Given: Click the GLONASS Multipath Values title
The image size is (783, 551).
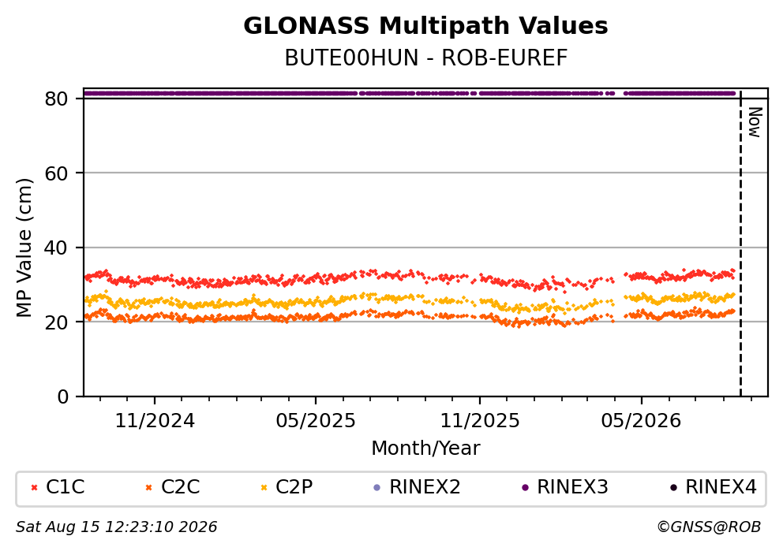Looking at the screenshot, I should click(425, 26).
